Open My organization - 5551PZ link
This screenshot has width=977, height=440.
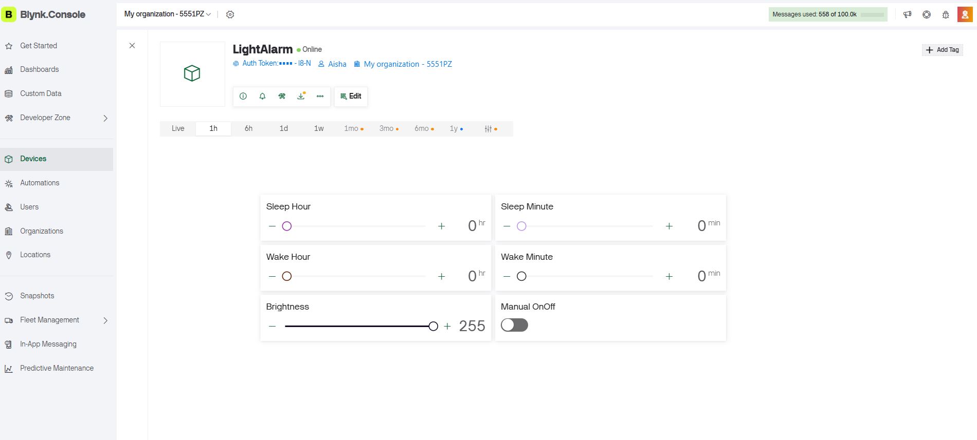pos(403,64)
